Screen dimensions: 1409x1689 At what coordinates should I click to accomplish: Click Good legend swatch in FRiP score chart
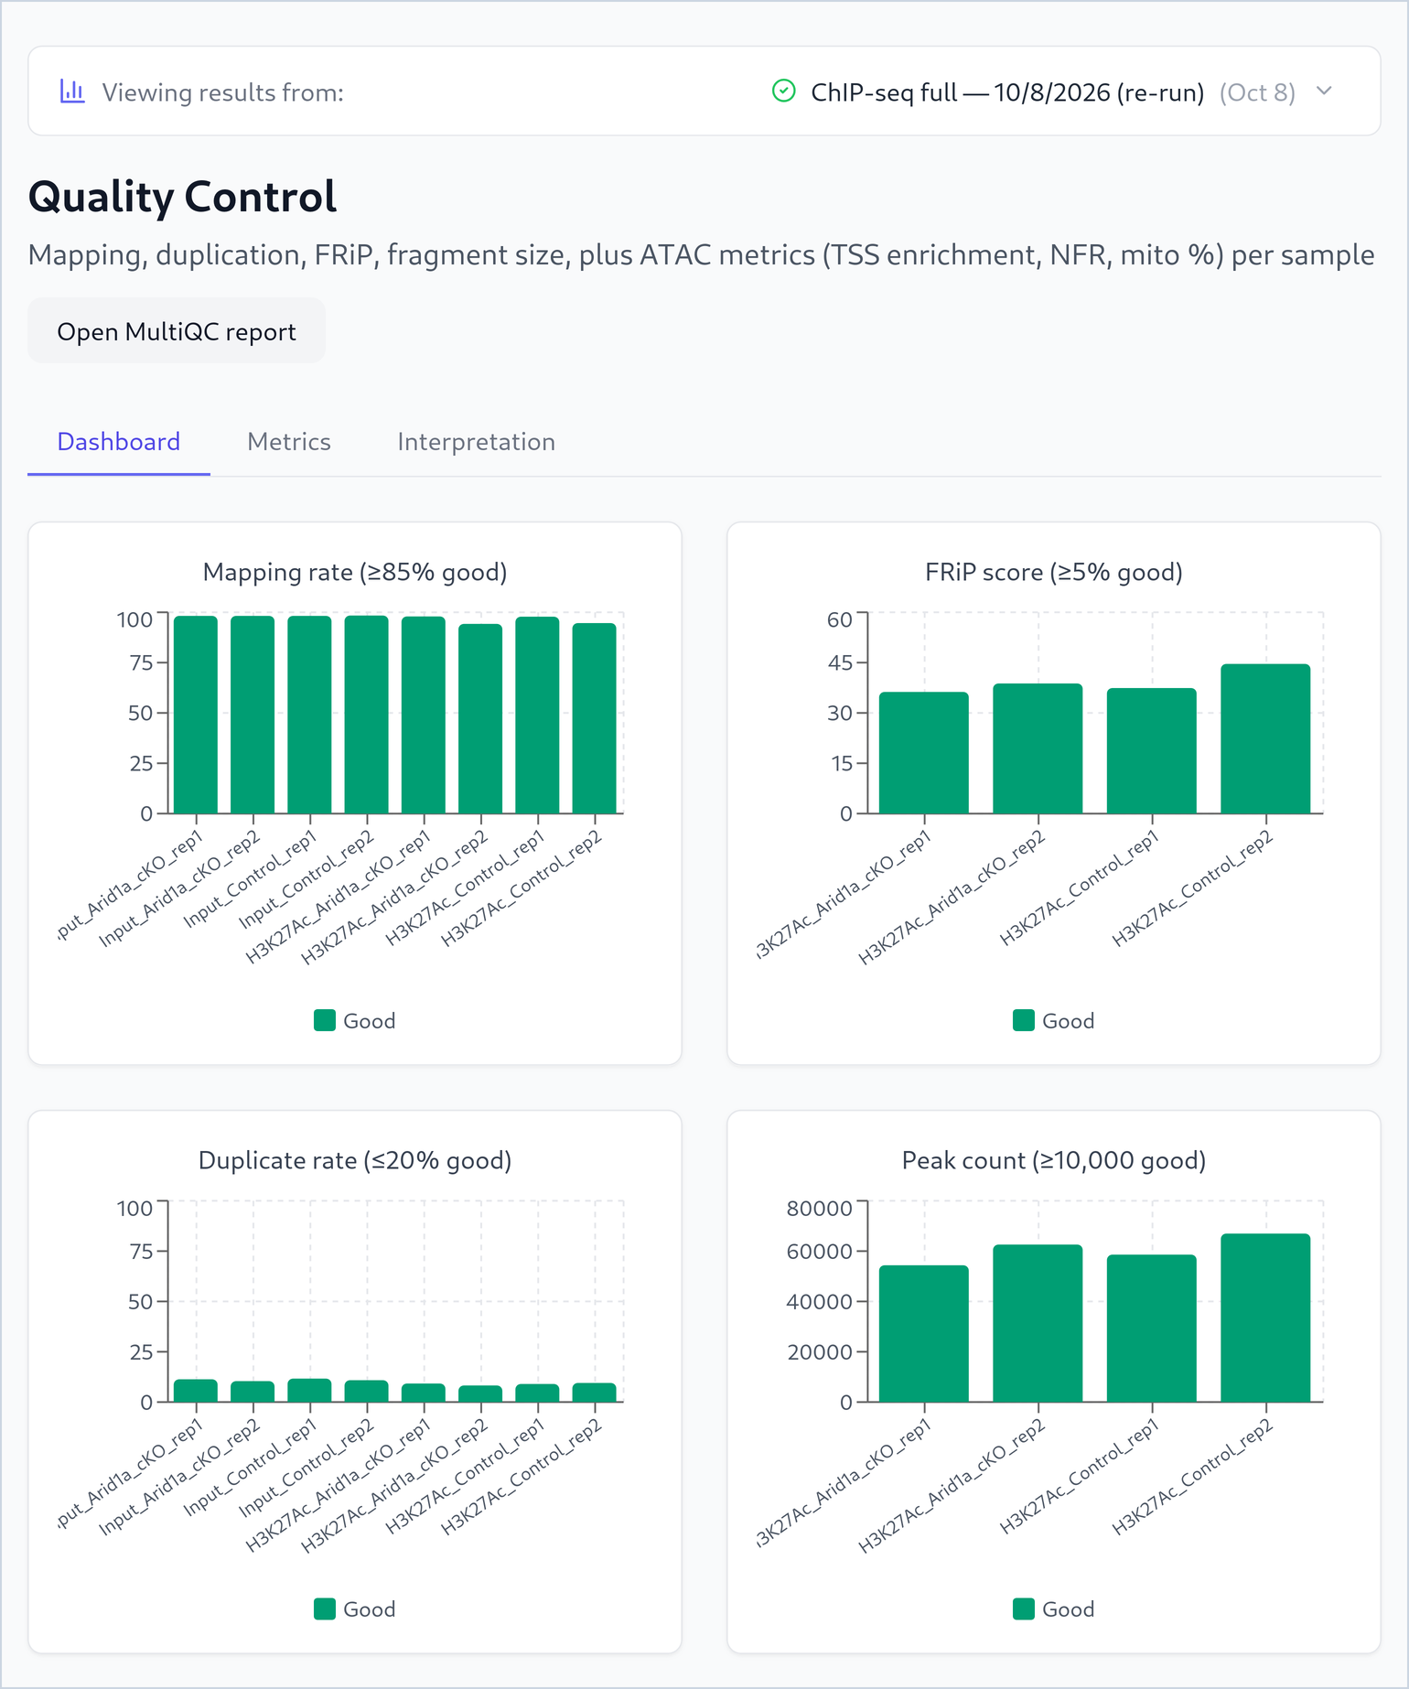pos(1024,1020)
